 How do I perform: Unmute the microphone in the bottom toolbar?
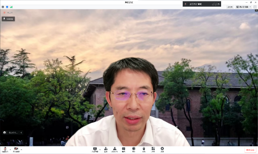click(x=5, y=150)
